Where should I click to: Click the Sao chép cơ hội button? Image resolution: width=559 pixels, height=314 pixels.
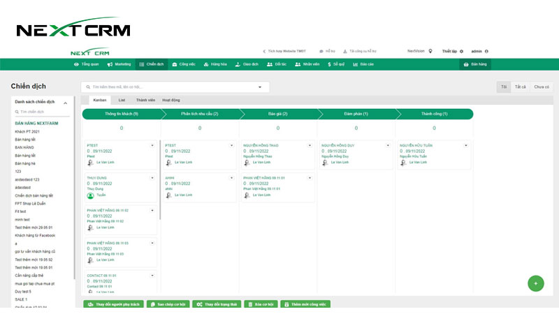pos(168,304)
